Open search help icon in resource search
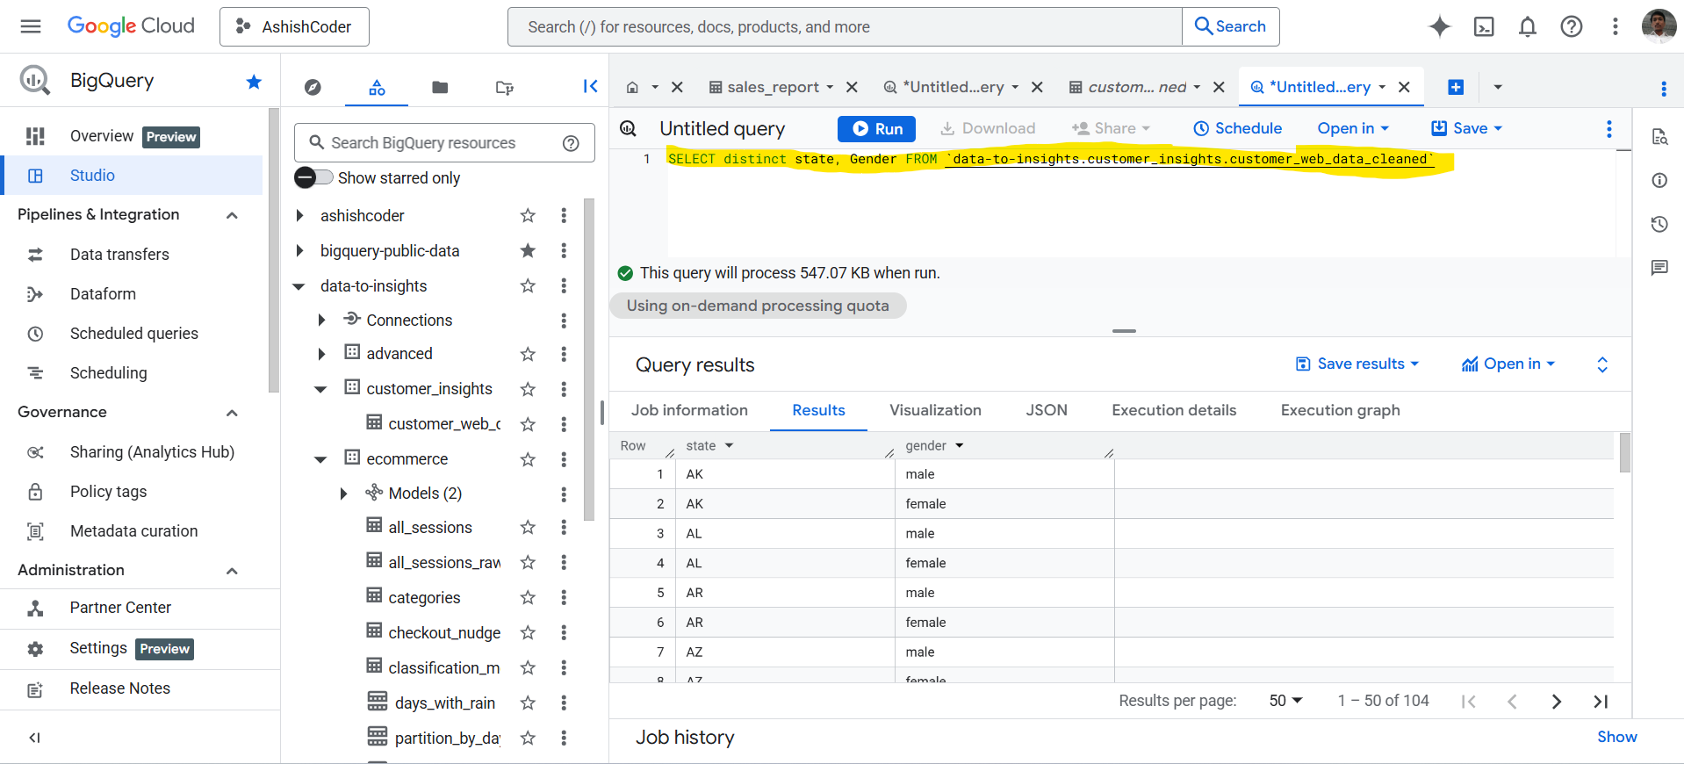 point(571,143)
